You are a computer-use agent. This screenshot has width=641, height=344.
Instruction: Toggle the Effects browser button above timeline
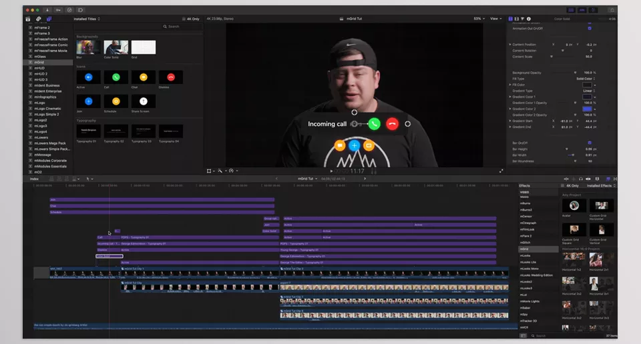click(608, 179)
